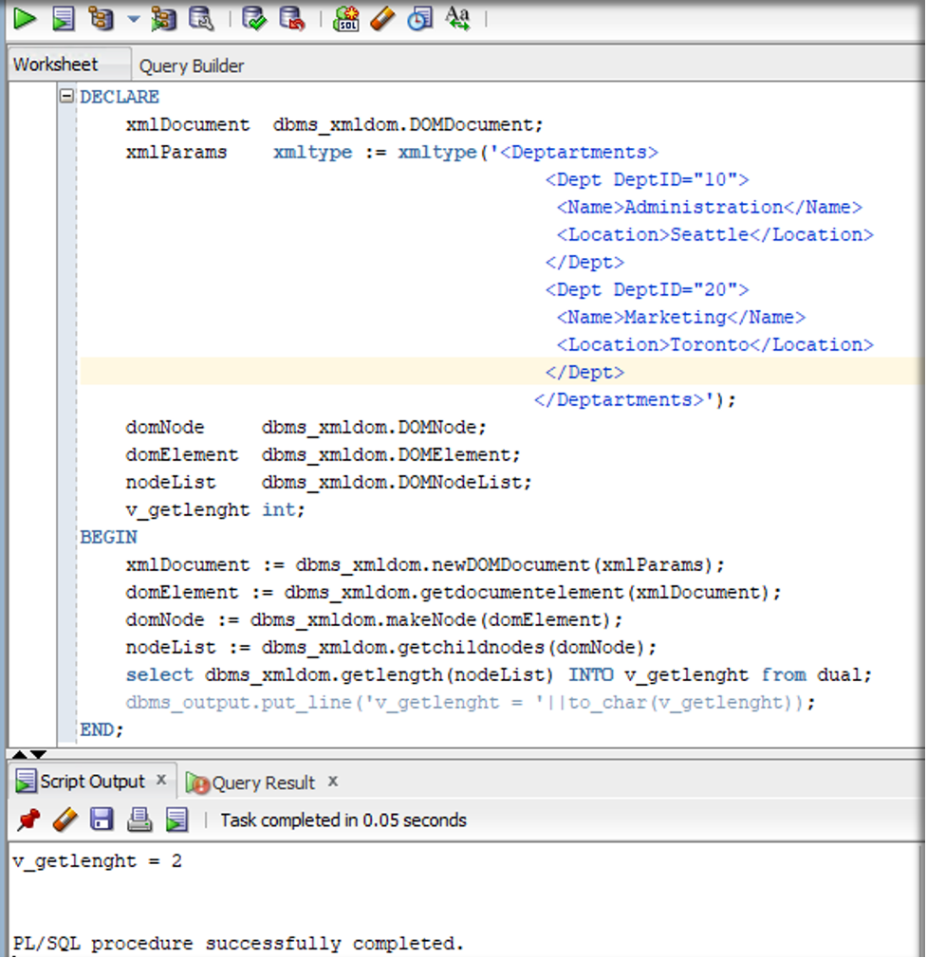Switch to the Query Builder tab

pyautogui.click(x=192, y=65)
